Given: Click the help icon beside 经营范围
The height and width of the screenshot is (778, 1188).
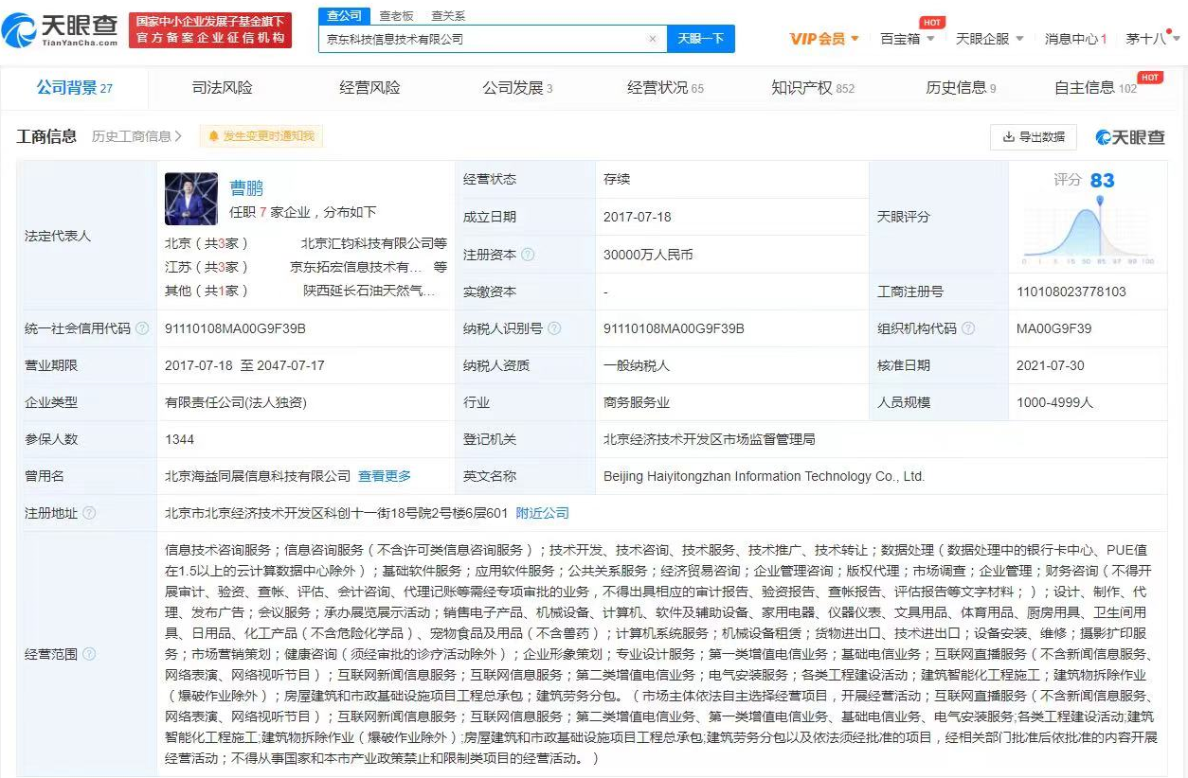Looking at the screenshot, I should pos(89,654).
